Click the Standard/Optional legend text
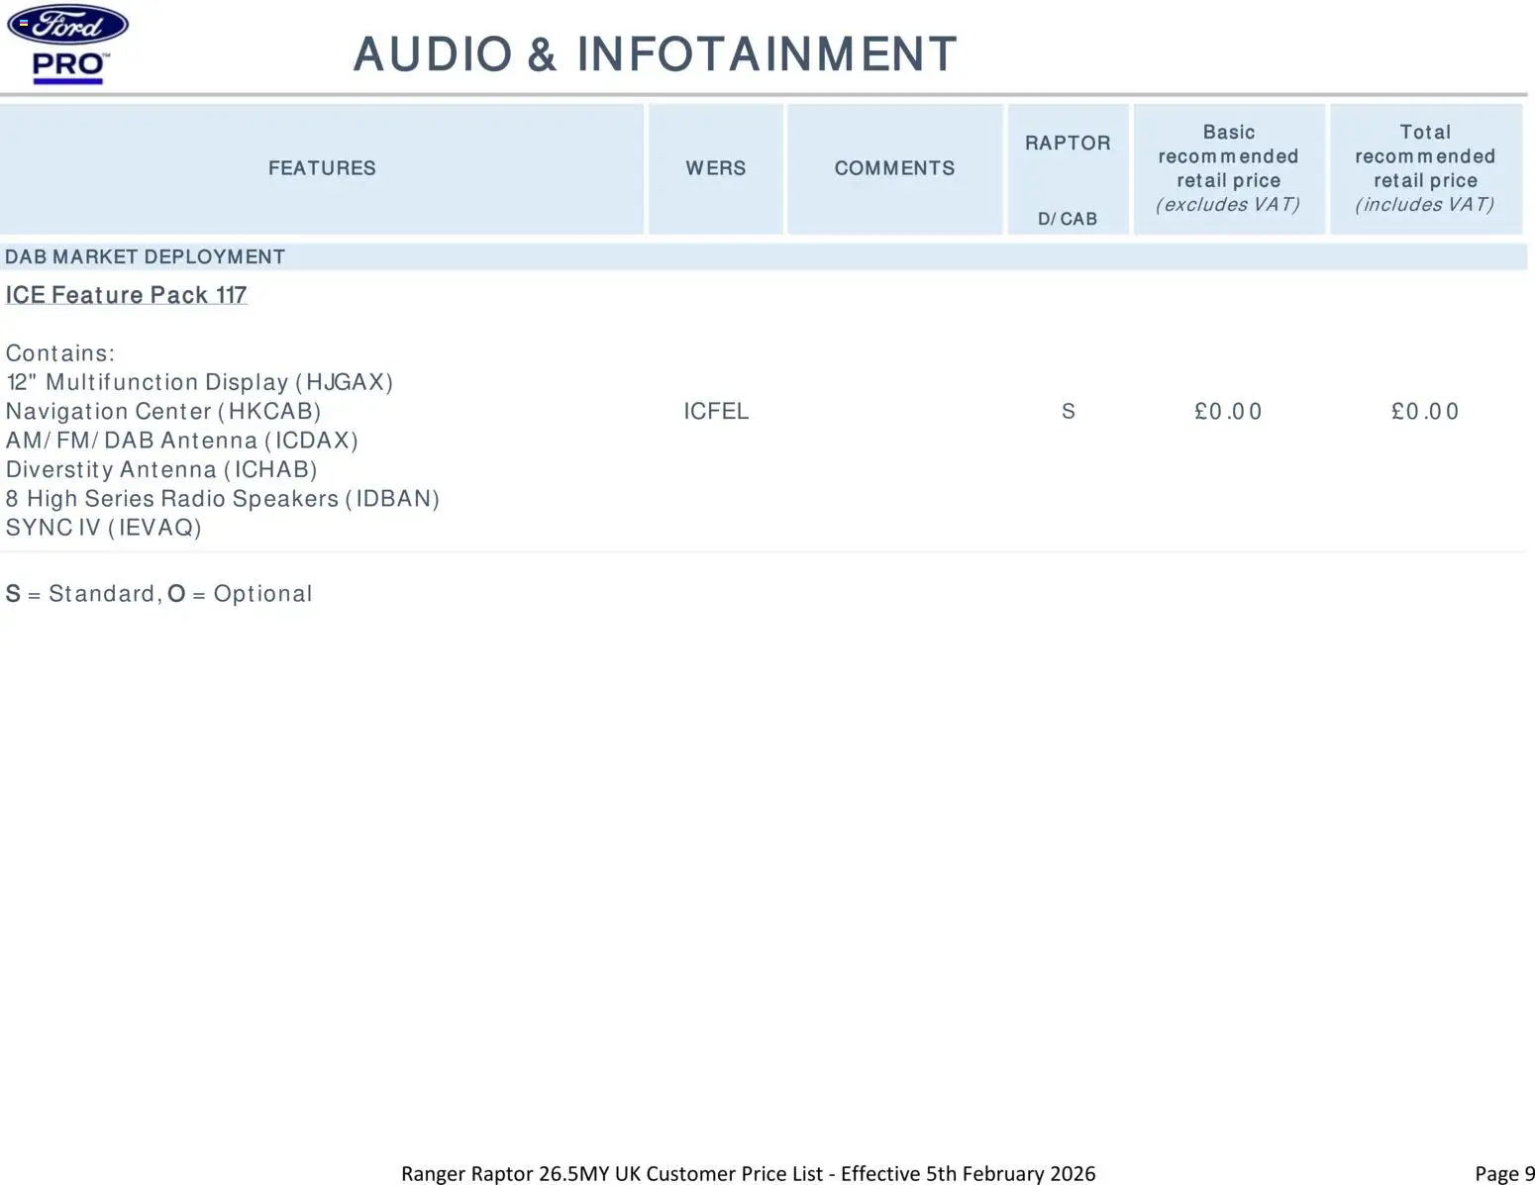The image size is (1535, 1185). coord(158,594)
